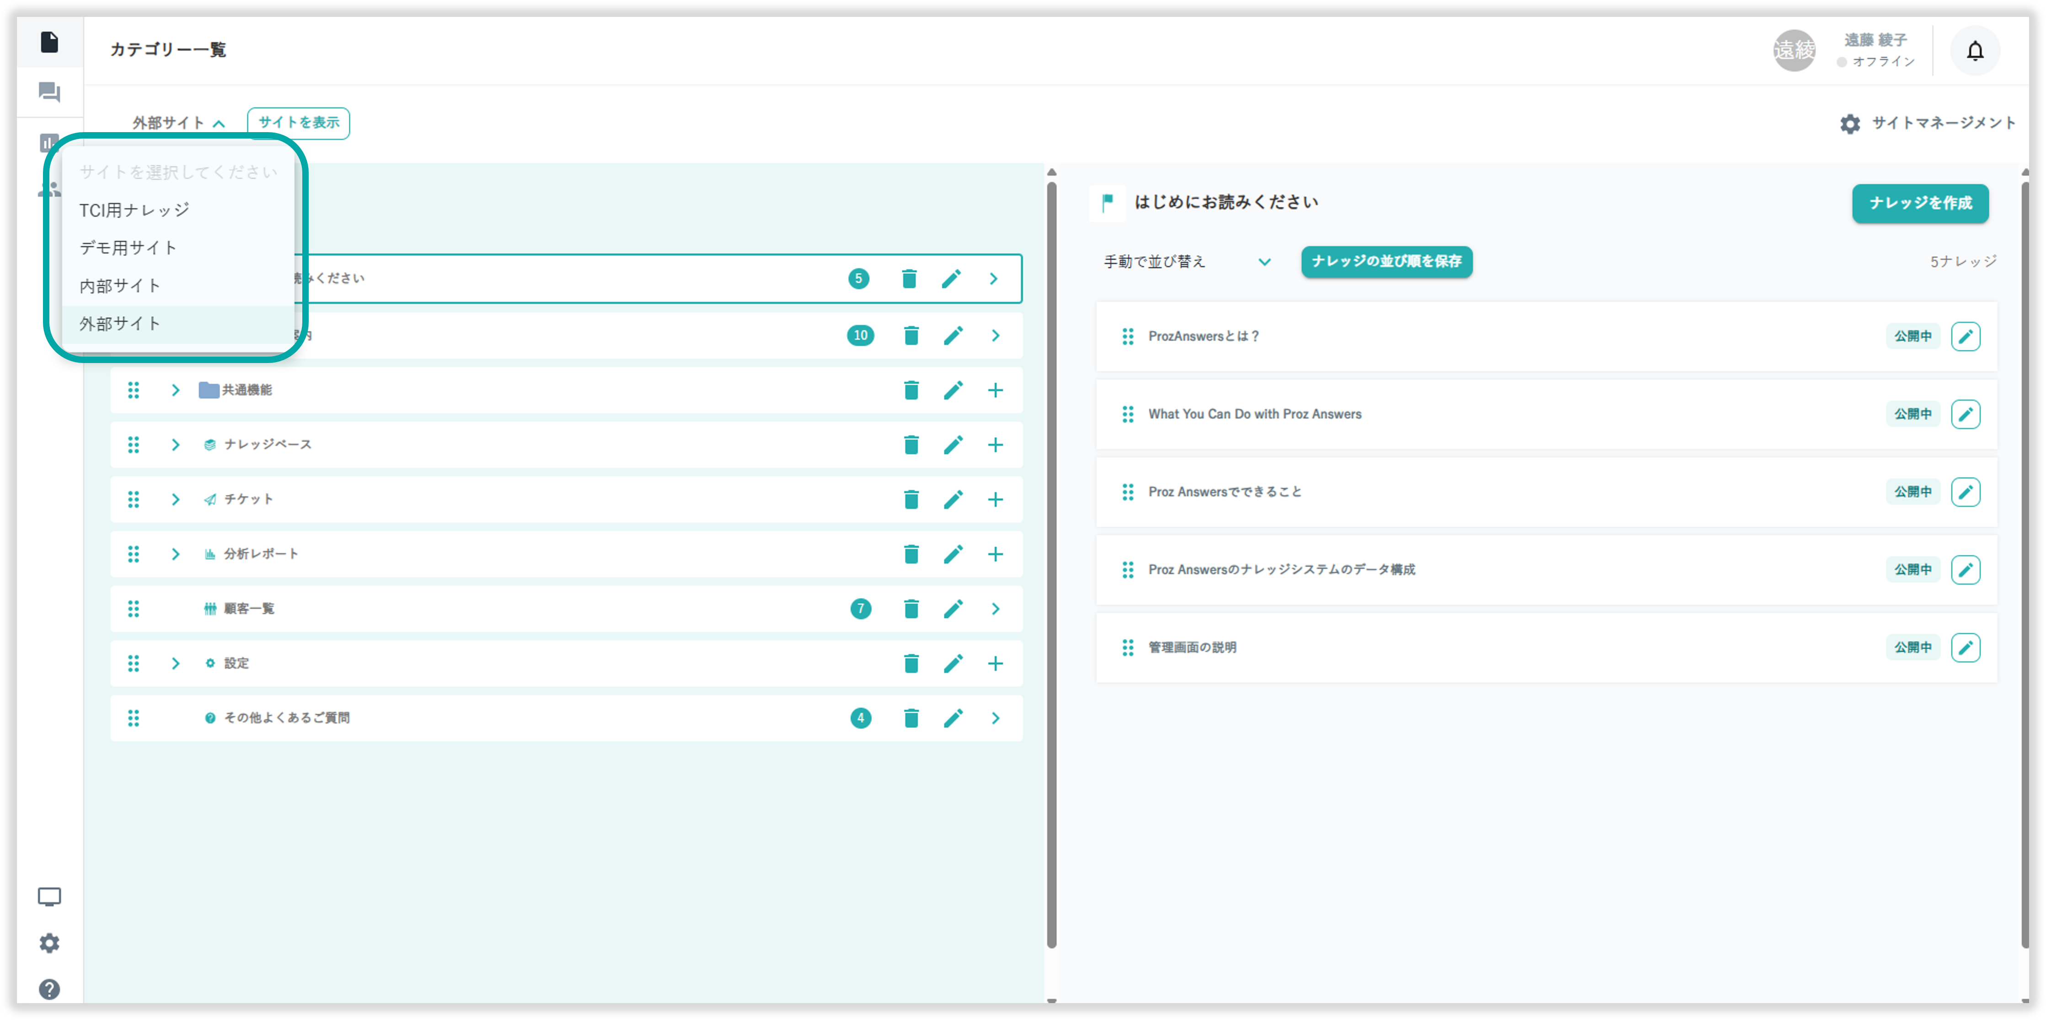The height and width of the screenshot is (1020, 2046).
Task: Select TCI用ナレッジ from site list
Action: coord(134,210)
